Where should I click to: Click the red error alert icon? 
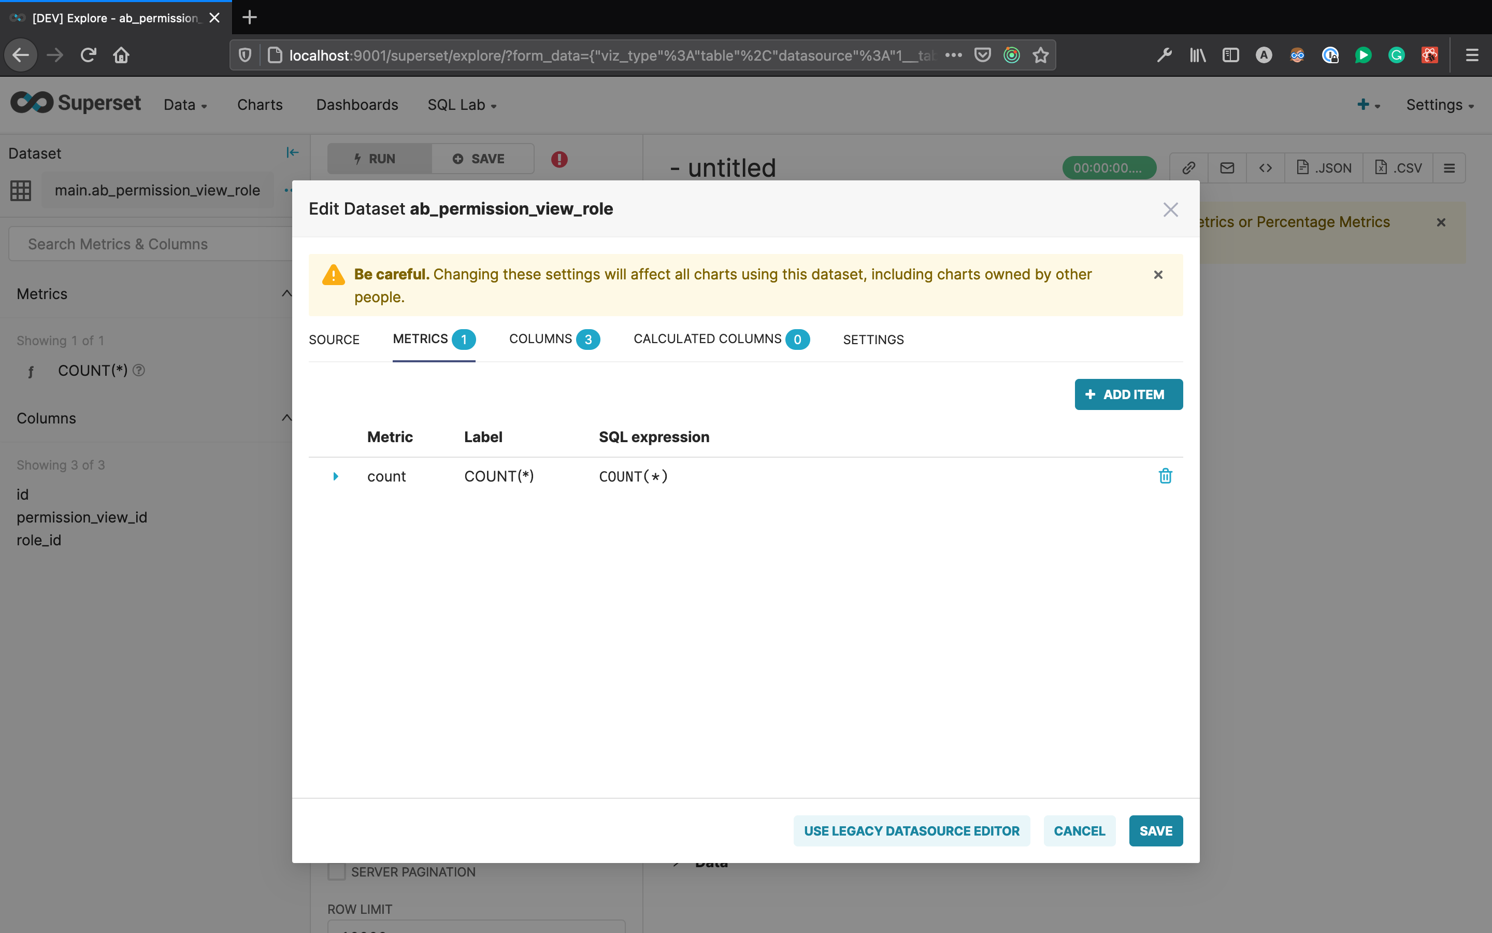click(559, 159)
